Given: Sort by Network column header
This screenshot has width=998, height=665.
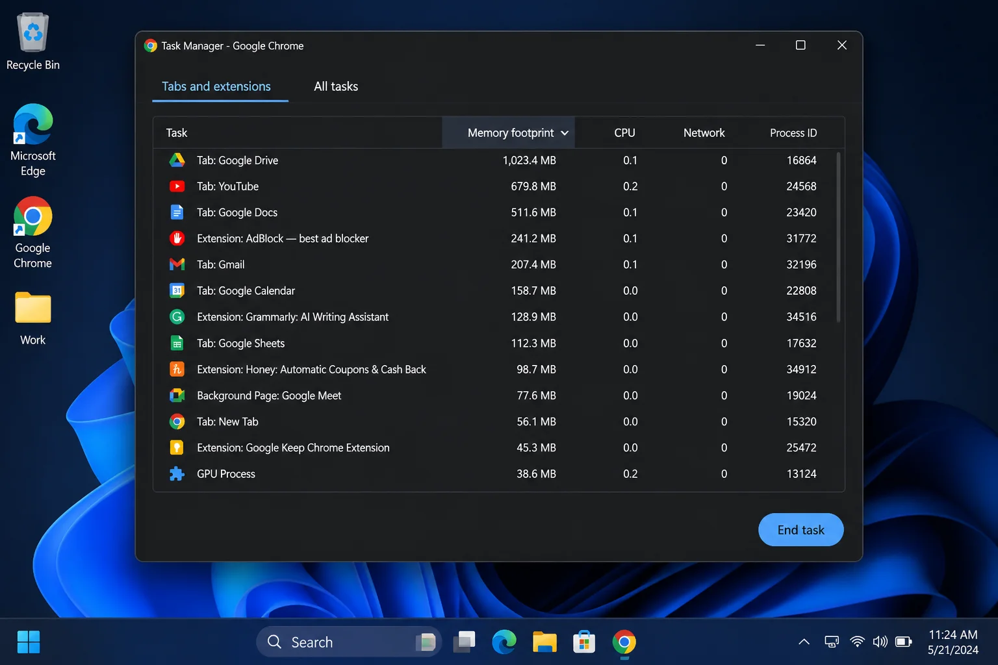Looking at the screenshot, I should click(x=704, y=133).
